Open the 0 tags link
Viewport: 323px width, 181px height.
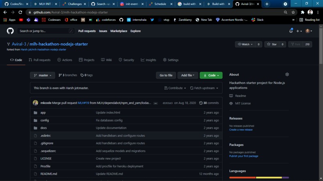[87, 75]
